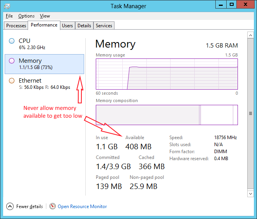This screenshot has height=219, width=257.
Task: Open Resource Monitor link
Action: pos(82,207)
